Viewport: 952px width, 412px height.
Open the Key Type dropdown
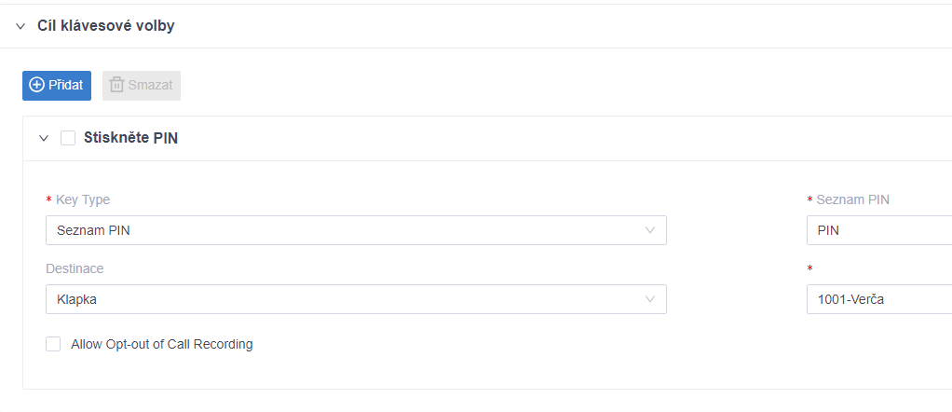[357, 230]
